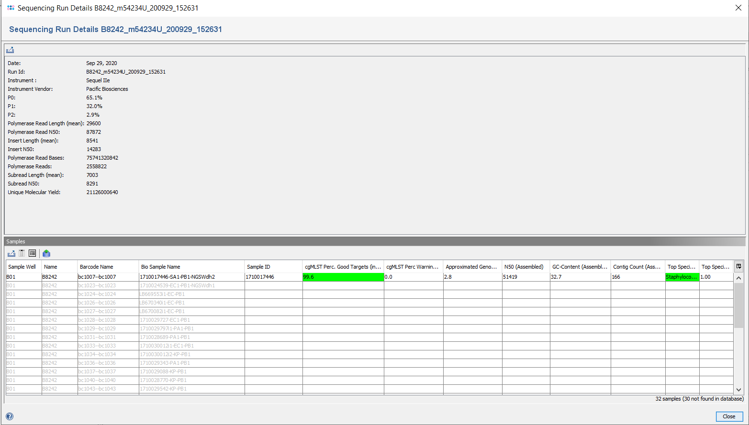Click the cgMLST Perc. Good Targets column header
Screen dimensions: 749x425
click(343, 267)
